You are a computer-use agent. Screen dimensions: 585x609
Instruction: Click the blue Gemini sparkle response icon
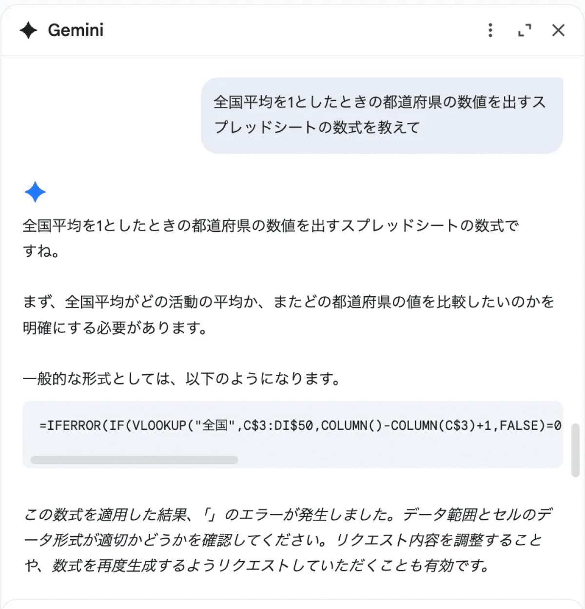click(35, 192)
